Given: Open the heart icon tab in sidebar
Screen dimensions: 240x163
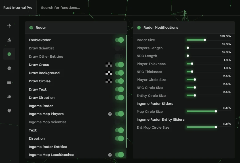Looking at the screenshot, I should pyautogui.click(x=9, y=111).
